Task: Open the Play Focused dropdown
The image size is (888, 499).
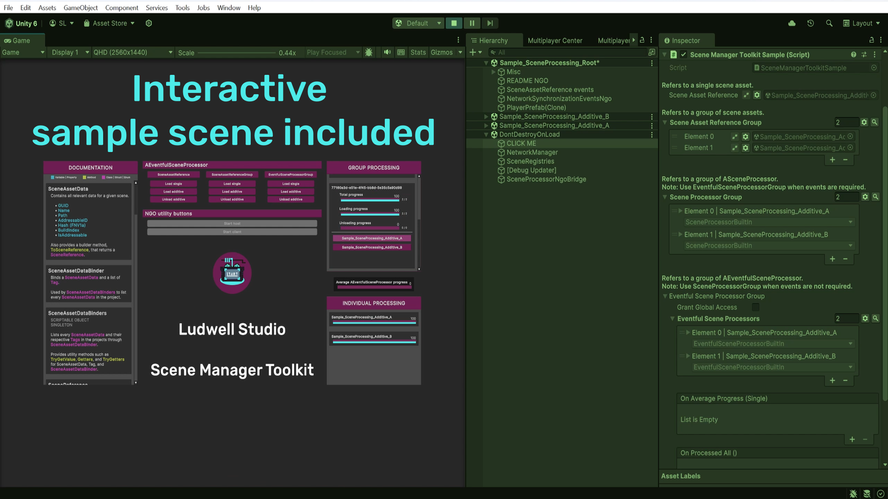Action: pos(332,52)
